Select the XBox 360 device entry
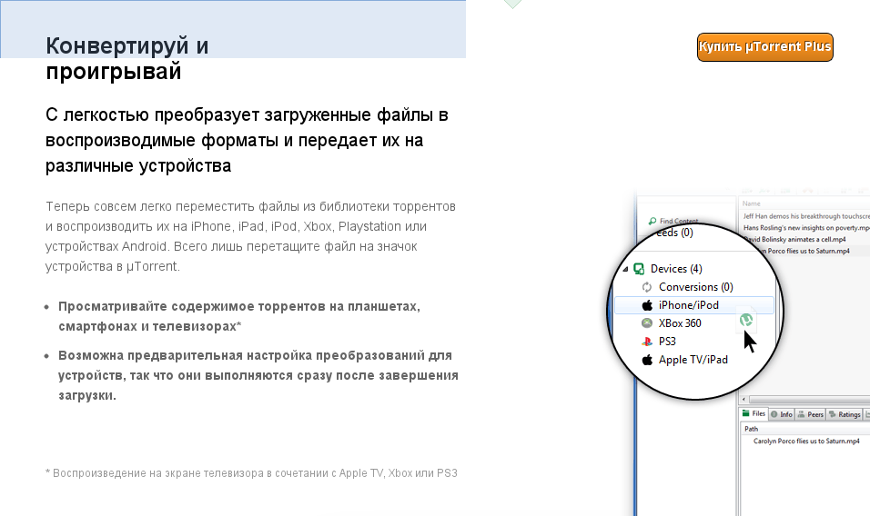 [680, 323]
